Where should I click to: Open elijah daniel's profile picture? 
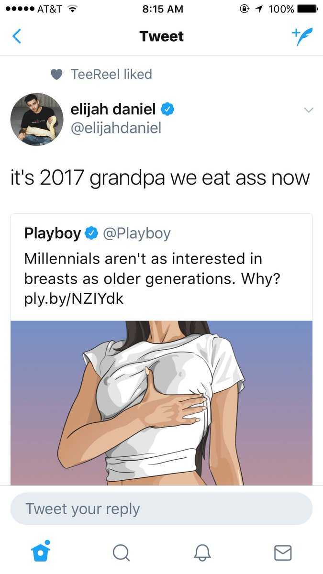point(37,119)
